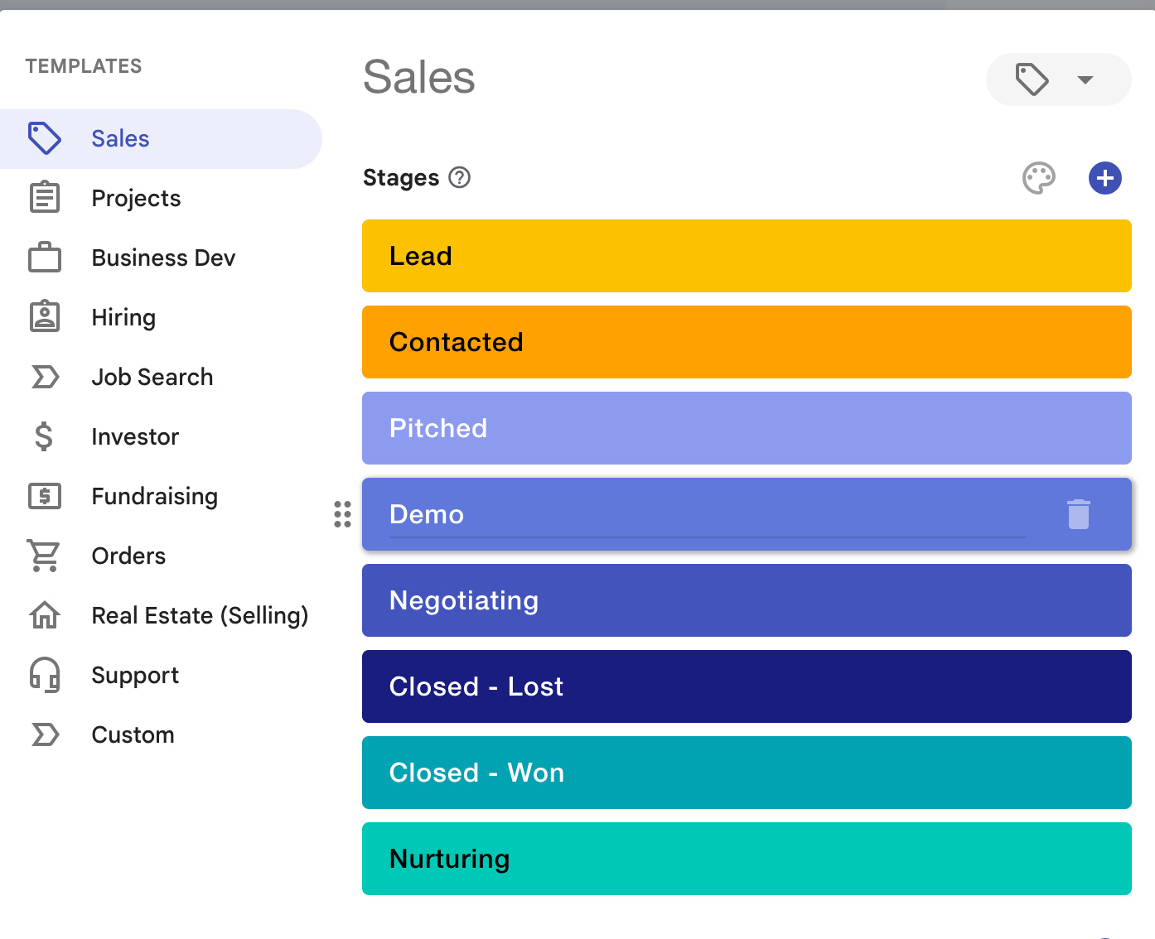
Task: Open the Stages help question mark
Action: coord(459,177)
